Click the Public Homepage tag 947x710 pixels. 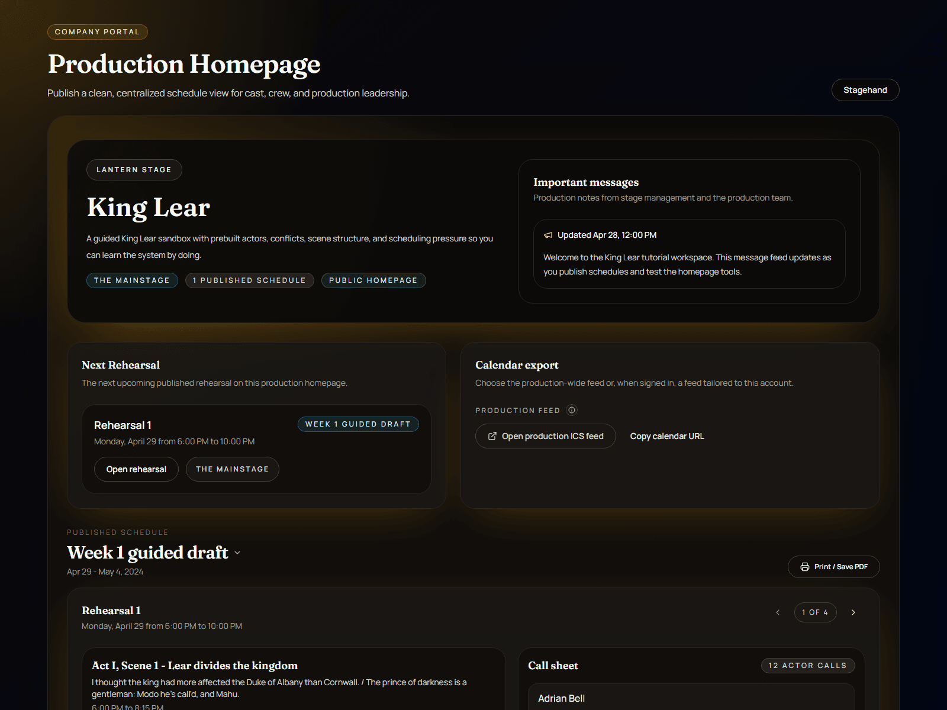[373, 280]
